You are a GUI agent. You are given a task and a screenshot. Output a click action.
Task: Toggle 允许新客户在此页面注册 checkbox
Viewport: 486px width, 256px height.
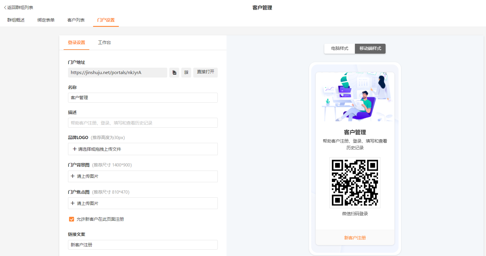[x=72, y=219]
